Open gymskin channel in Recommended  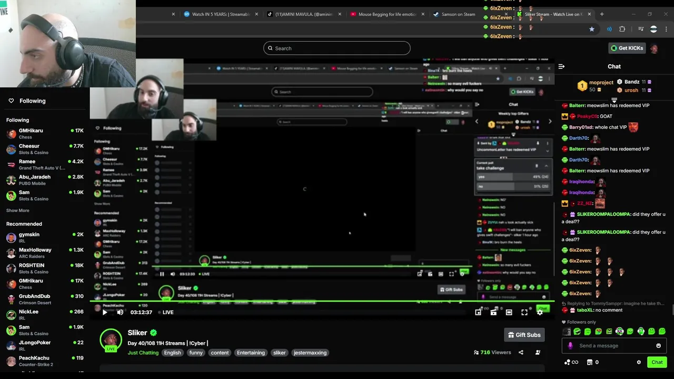[45, 237]
